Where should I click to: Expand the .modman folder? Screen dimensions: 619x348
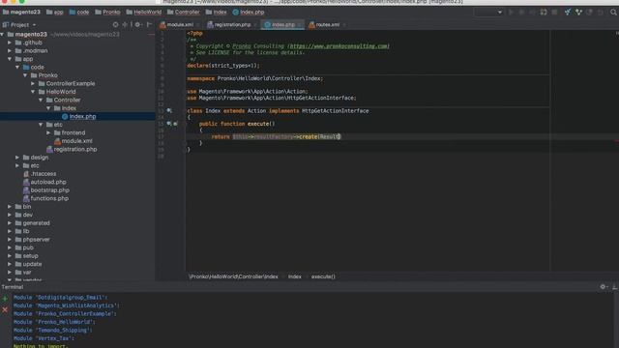(x=10, y=51)
